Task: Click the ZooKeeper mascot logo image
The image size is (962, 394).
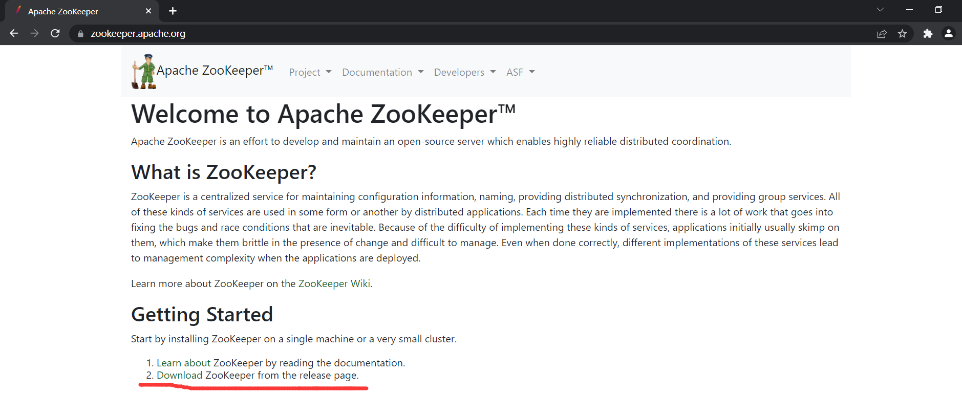Action: coord(144,71)
